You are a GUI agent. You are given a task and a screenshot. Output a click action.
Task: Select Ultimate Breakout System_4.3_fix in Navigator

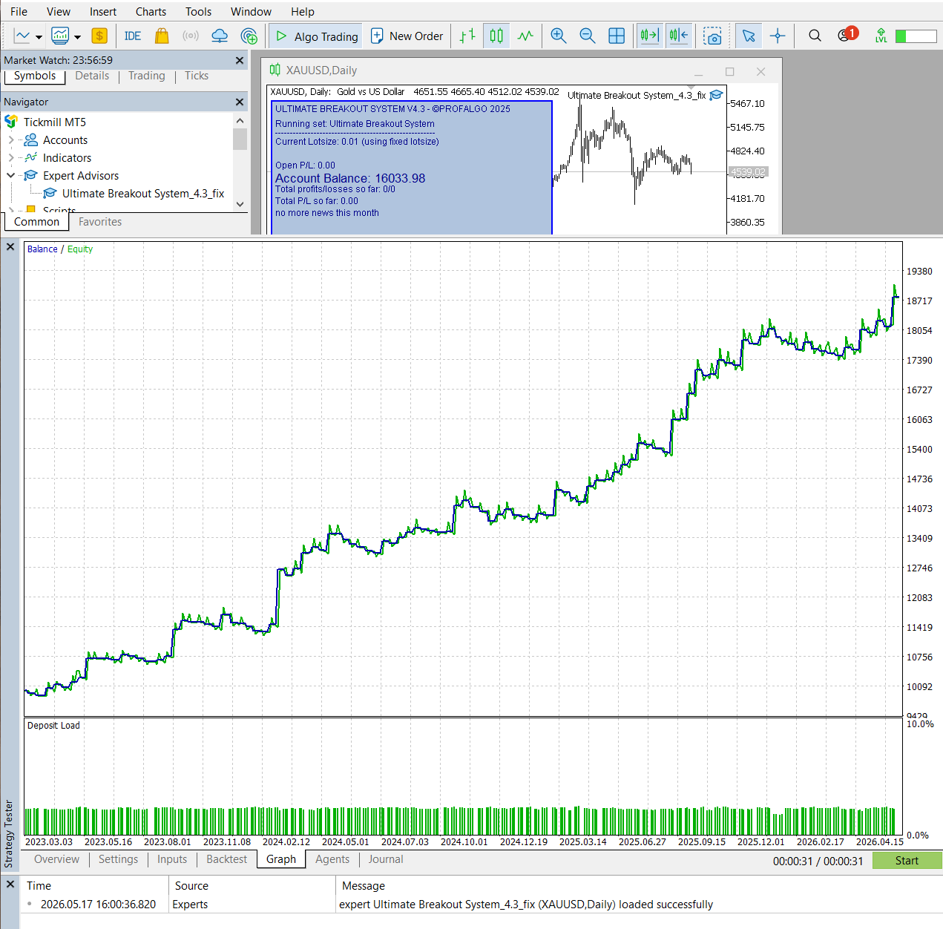142,194
